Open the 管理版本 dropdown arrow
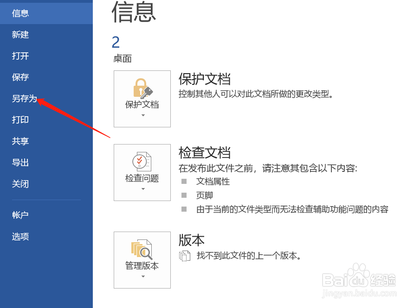The height and width of the screenshot is (308, 420). coord(142,276)
